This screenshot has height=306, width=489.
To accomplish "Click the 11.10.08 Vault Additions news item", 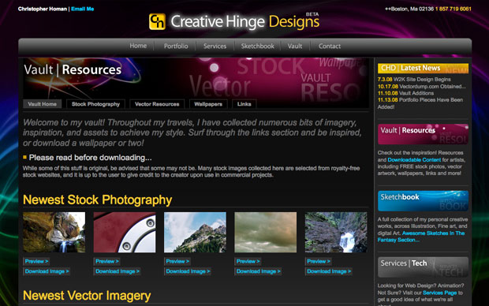I will pyautogui.click(x=405, y=93).
